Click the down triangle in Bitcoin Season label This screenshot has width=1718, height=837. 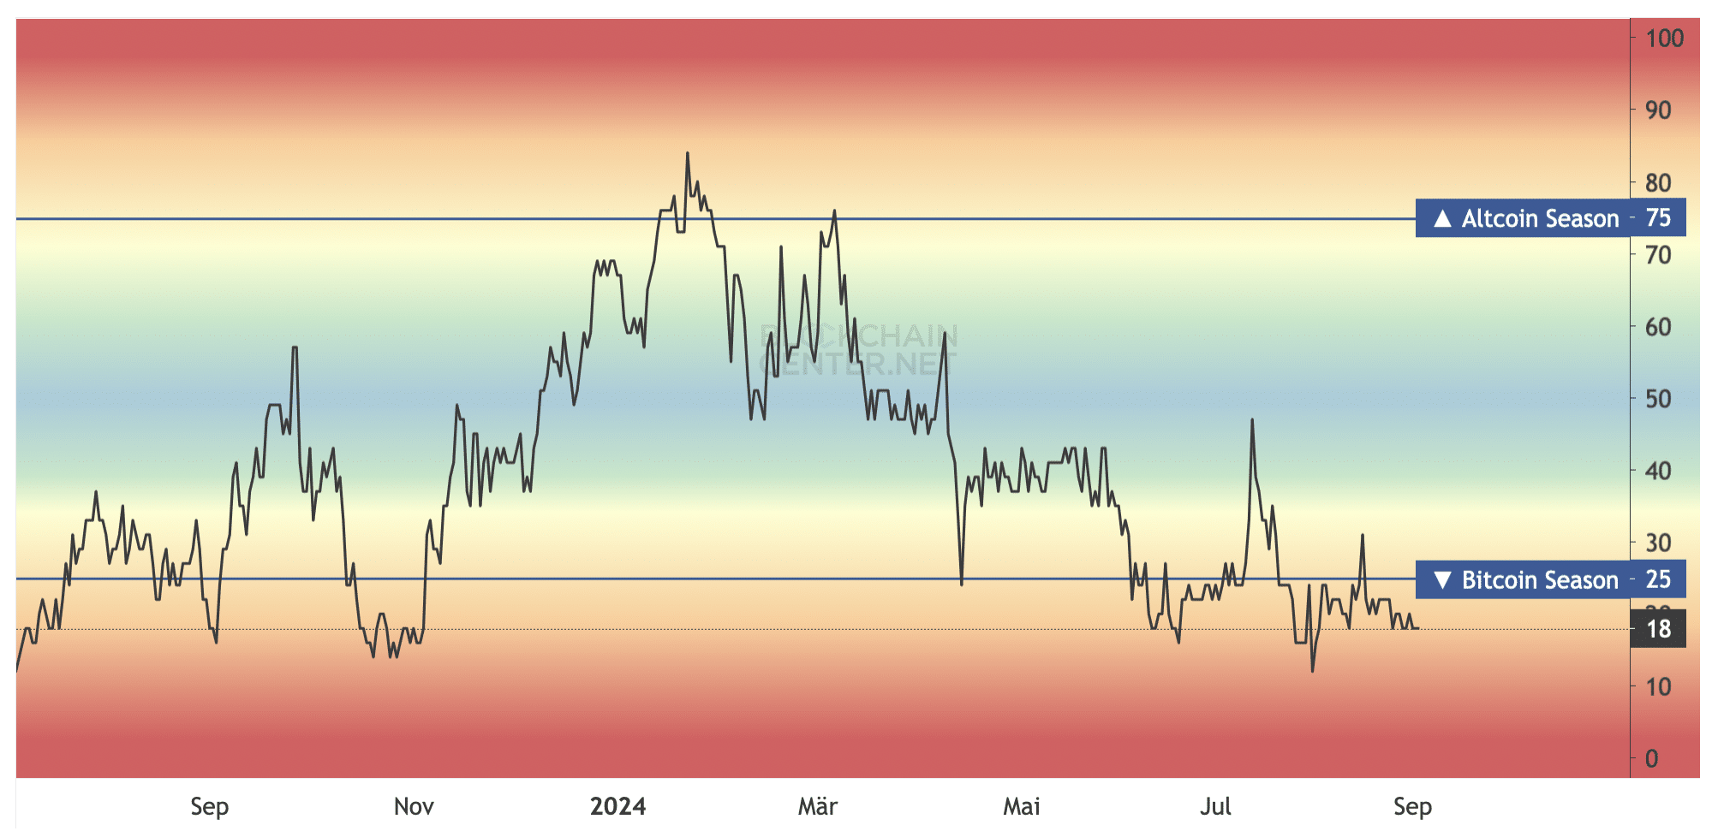tap(1442, 580)
